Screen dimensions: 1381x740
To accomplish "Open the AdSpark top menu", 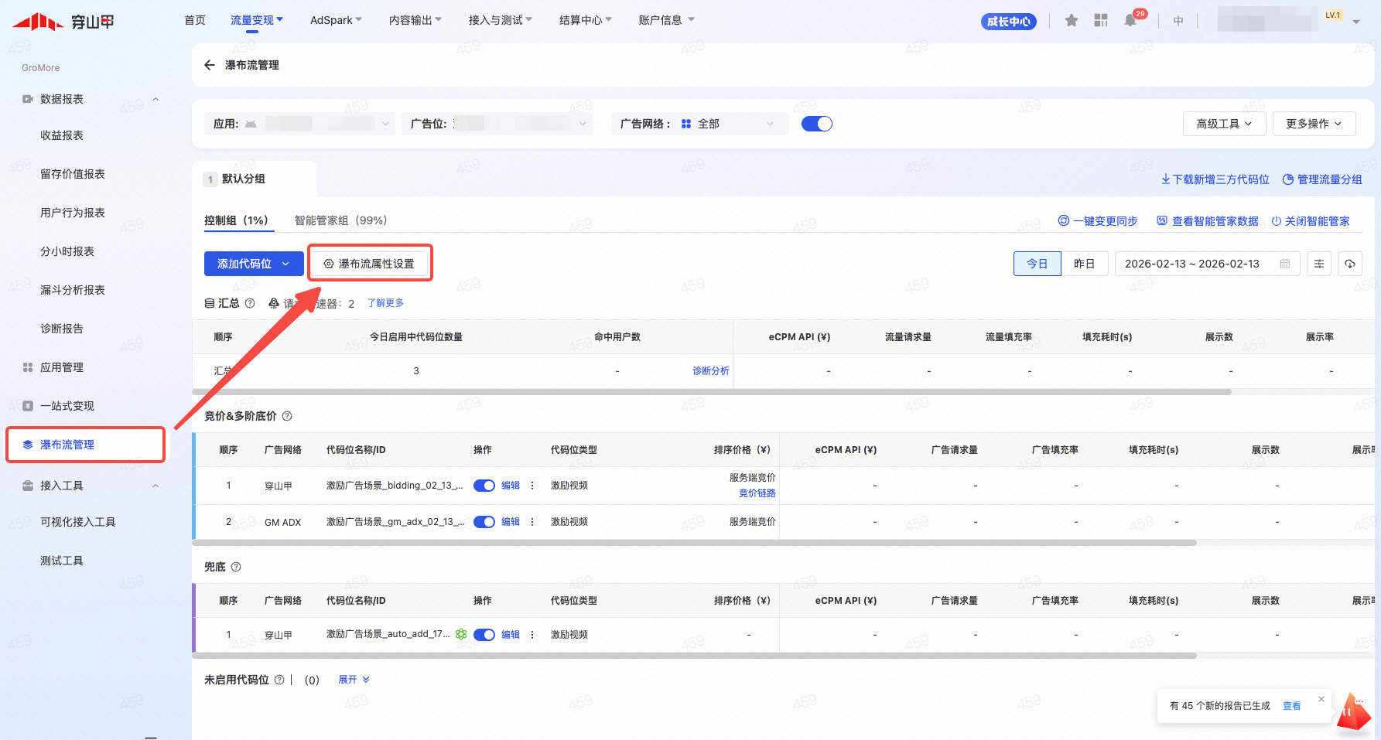I will point(335,20).
